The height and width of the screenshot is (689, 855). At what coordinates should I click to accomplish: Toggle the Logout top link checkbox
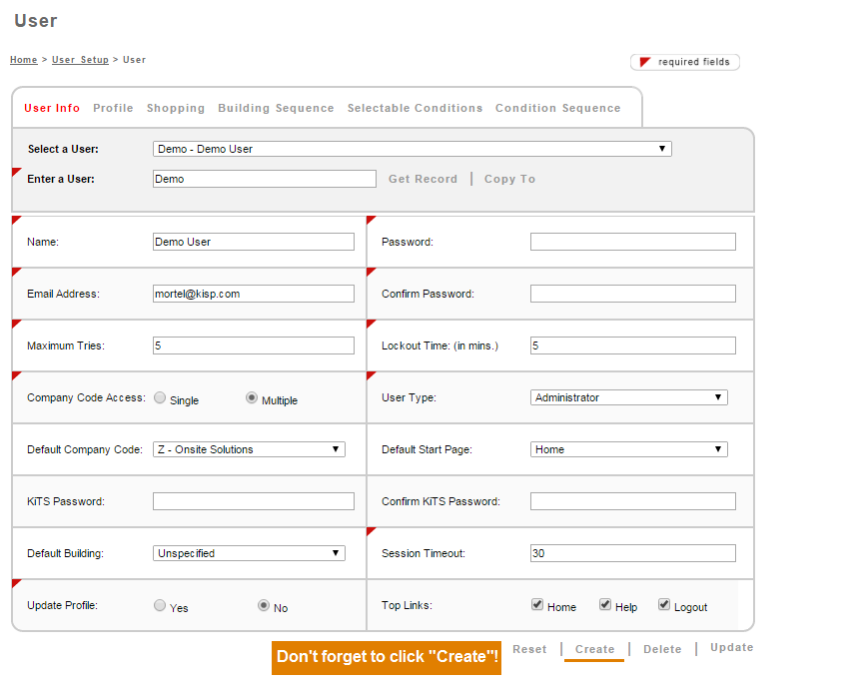point(664,605)
